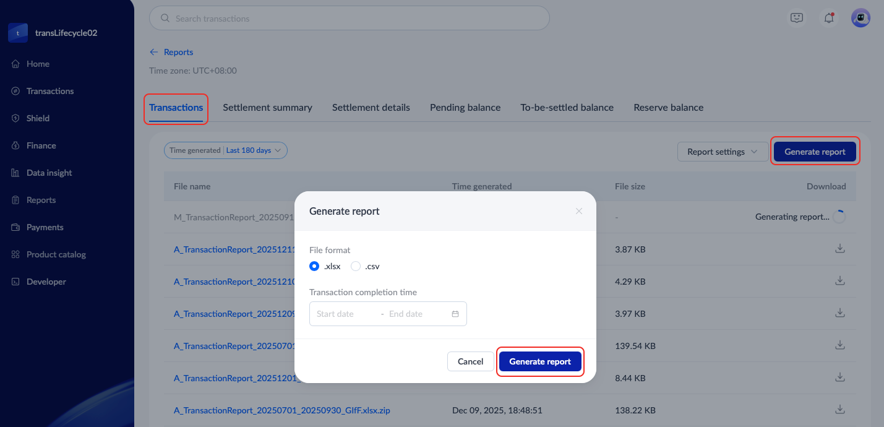Expand the Time generated Last 180 days filter
The image size is (884, 427).
pos(226,150)
